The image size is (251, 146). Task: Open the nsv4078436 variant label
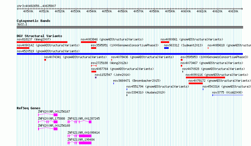tap(142, 57)
